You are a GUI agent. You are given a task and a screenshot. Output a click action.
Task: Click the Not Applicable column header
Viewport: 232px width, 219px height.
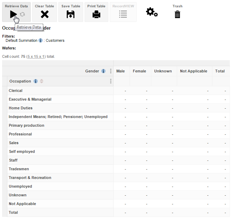(194, 71)
